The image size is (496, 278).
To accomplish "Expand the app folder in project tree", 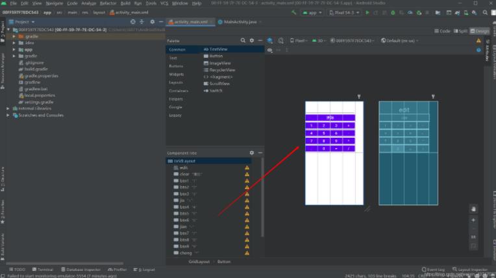I will coord(15,49).
